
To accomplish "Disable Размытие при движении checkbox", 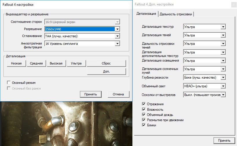I will (144, 120).
